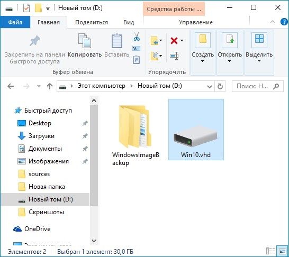This screenshot has height=257, width=289.
Task: Click the Copy to folder icon
Action: (155, 56)
